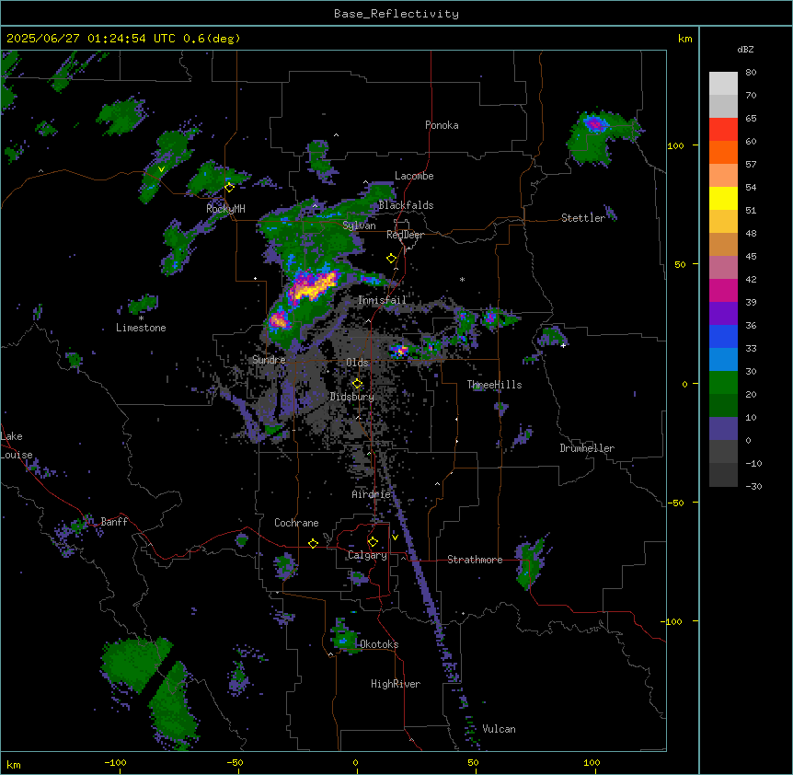
Task: Select the yellow diamond marker above Didsbury
Action: pyautogui.click(x=357, y=384)
